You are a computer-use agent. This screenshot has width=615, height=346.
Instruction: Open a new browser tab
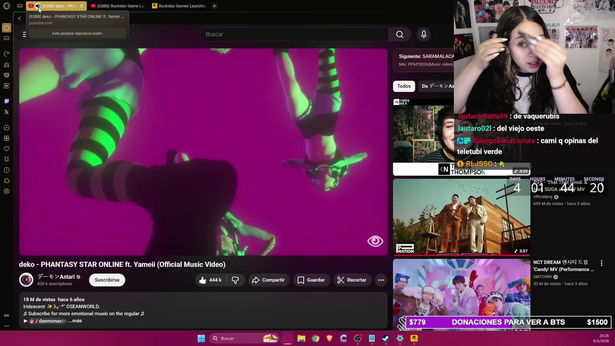[214, 6]
